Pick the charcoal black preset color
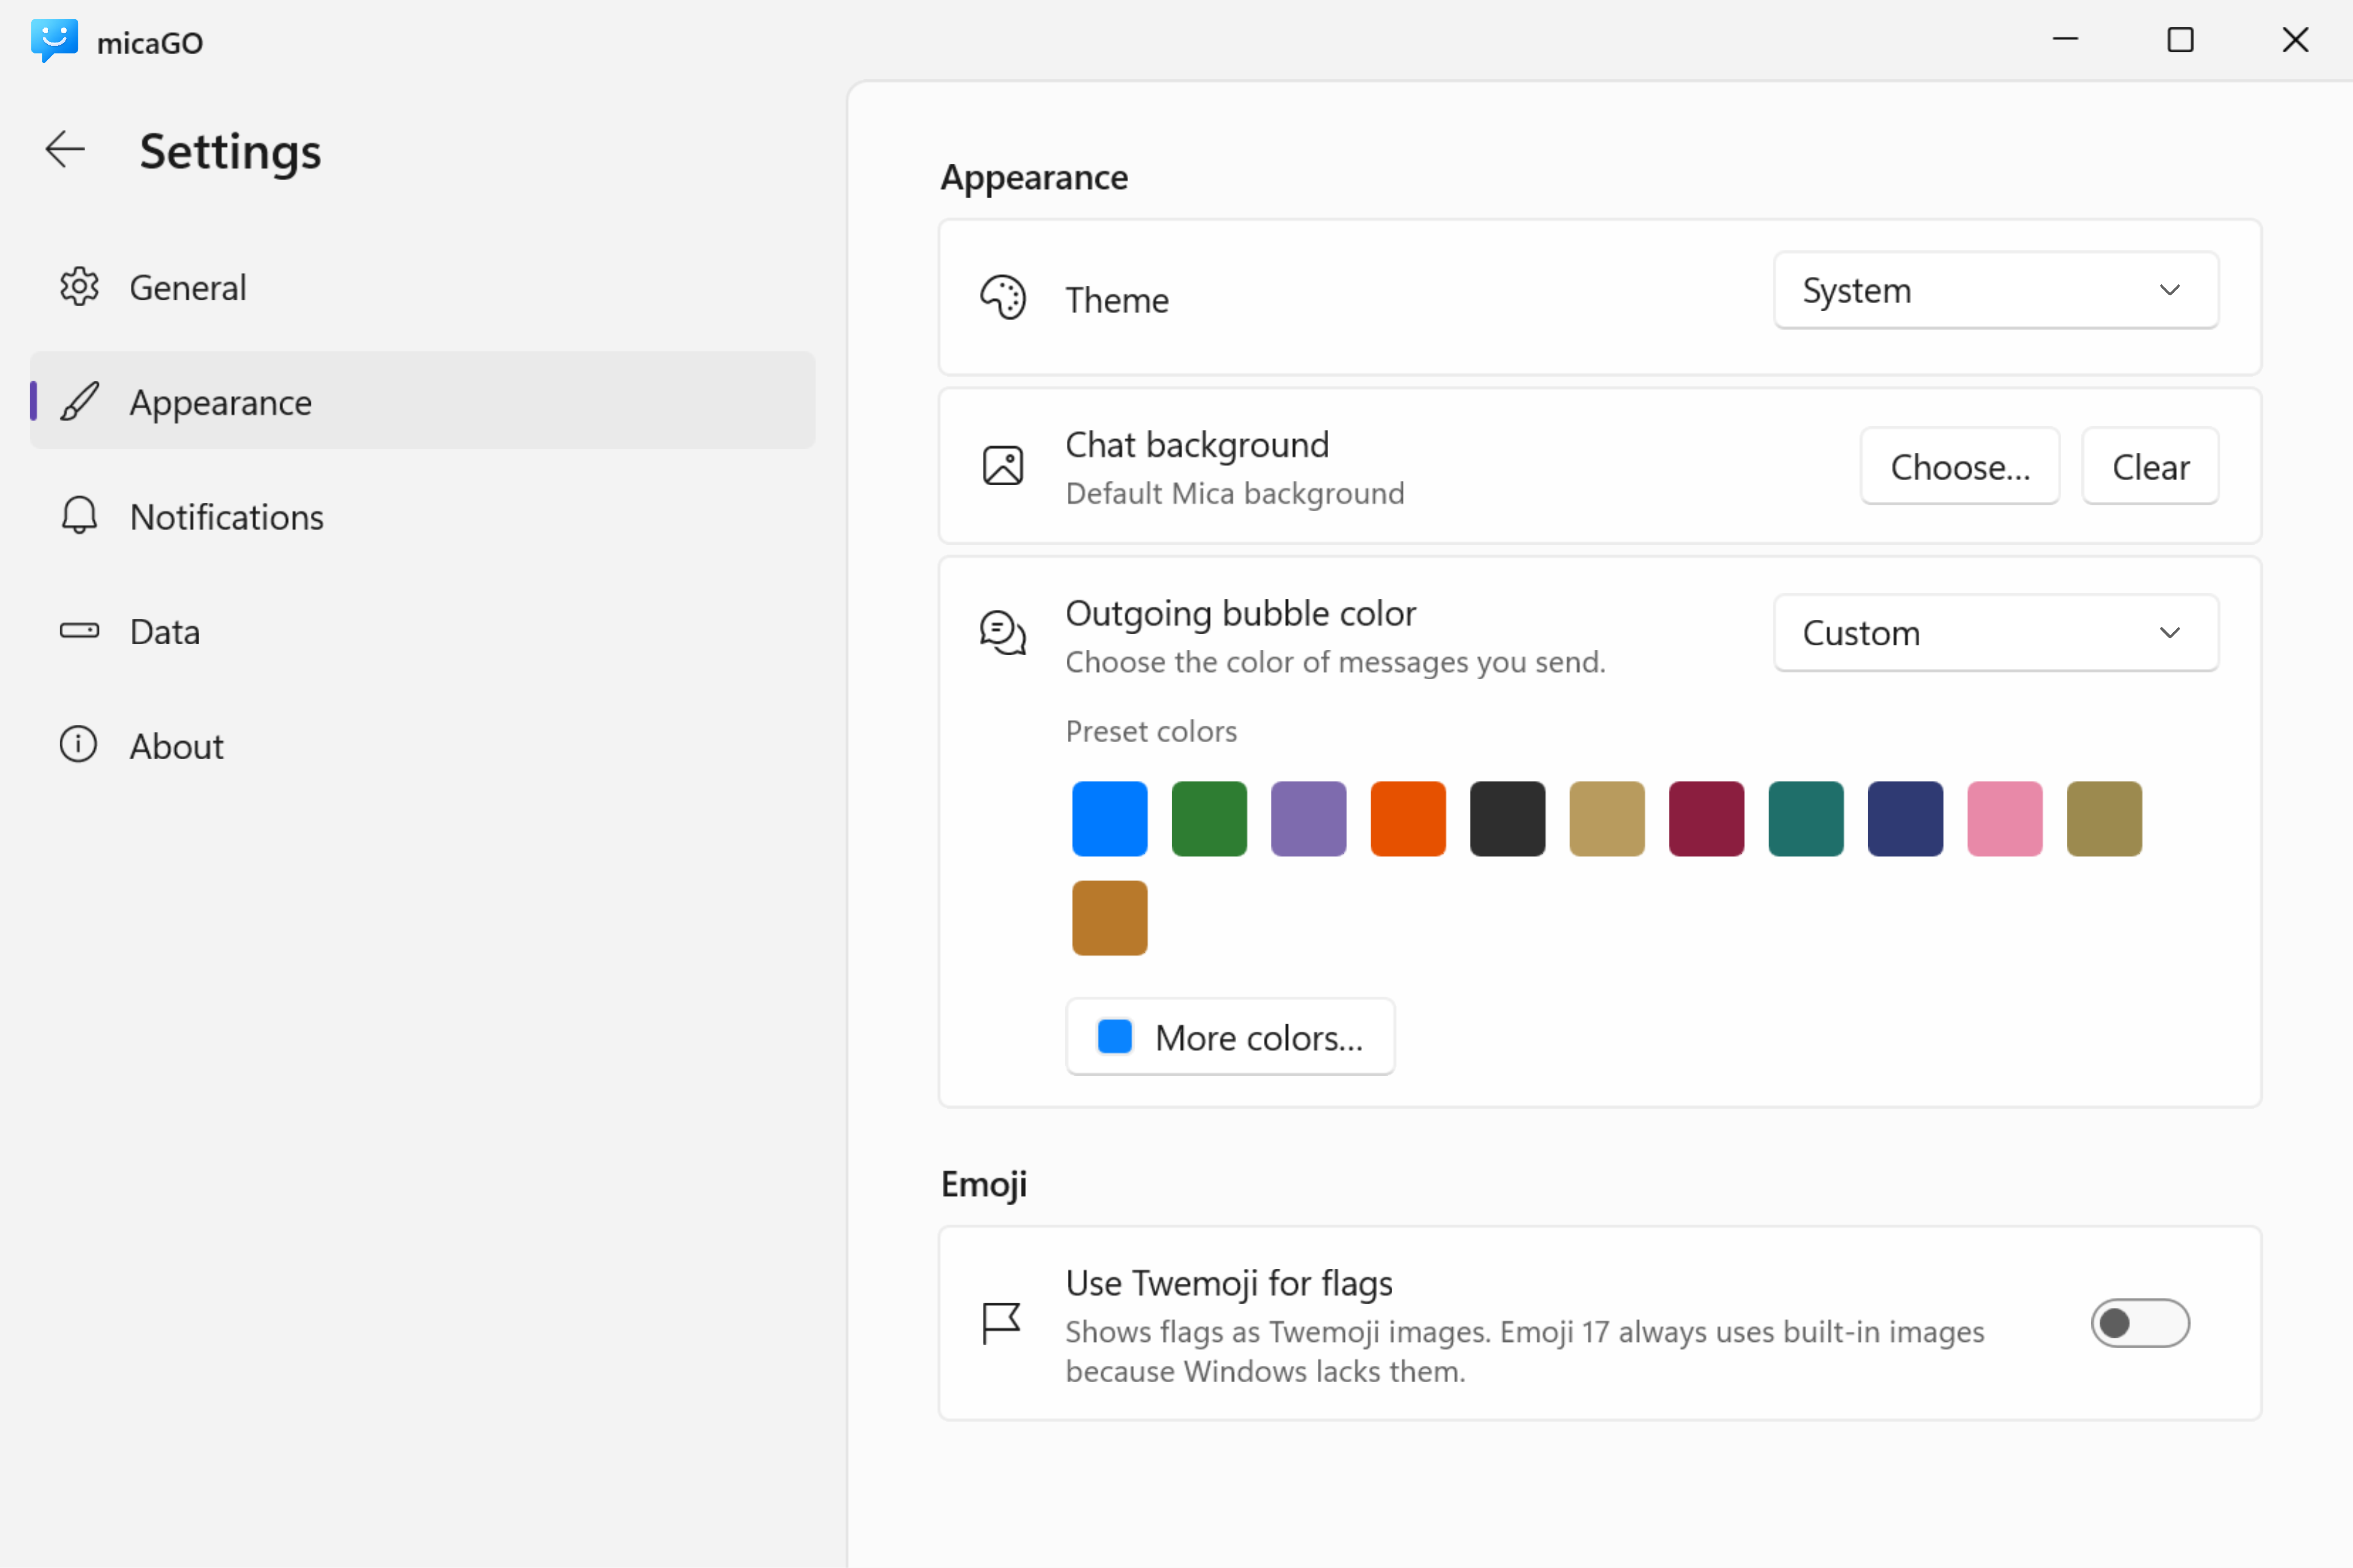Screen dimensions: 2353x1568 [x=1507, y=819]
